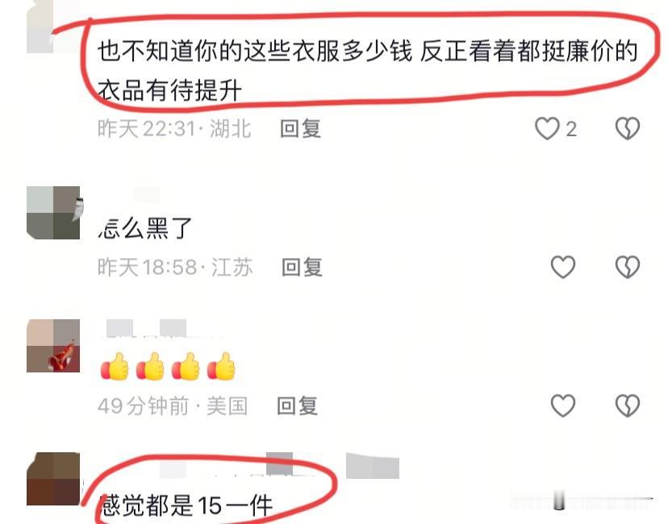This screenshot has width=668, height=524.
Task: Reply to the 湖北 comment via 回复
Action: click(x=300, y=128)
